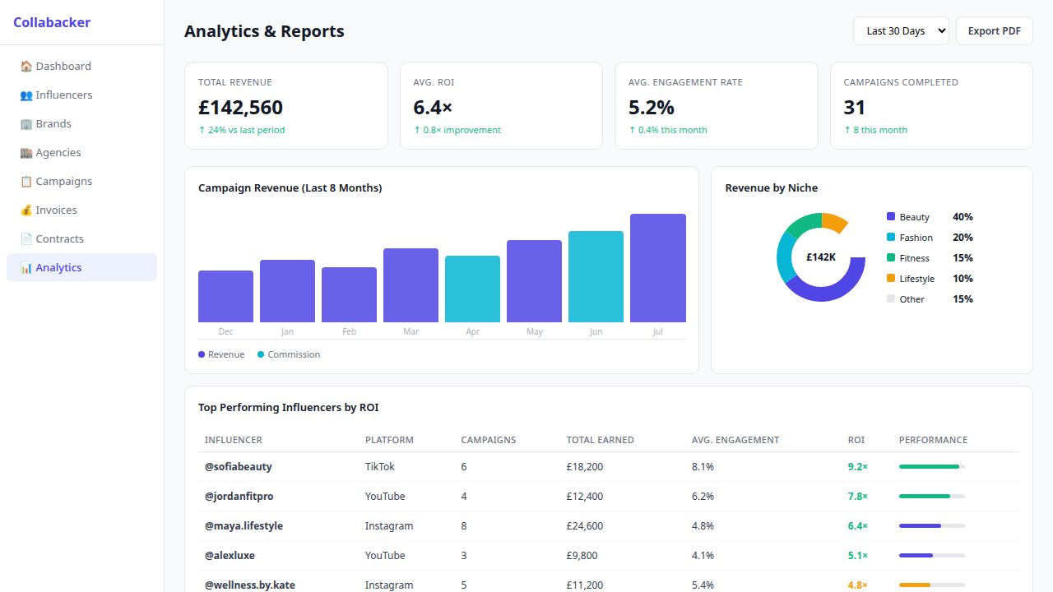Click the Contracts document icon
The width and height of the screenshot is (1053, 592).
[x=26, y=238]
